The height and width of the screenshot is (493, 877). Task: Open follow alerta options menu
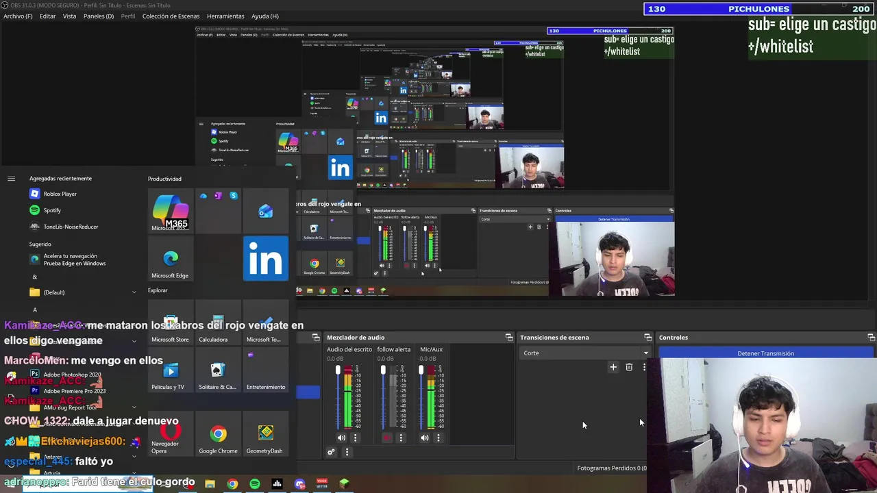click(401, 438)
